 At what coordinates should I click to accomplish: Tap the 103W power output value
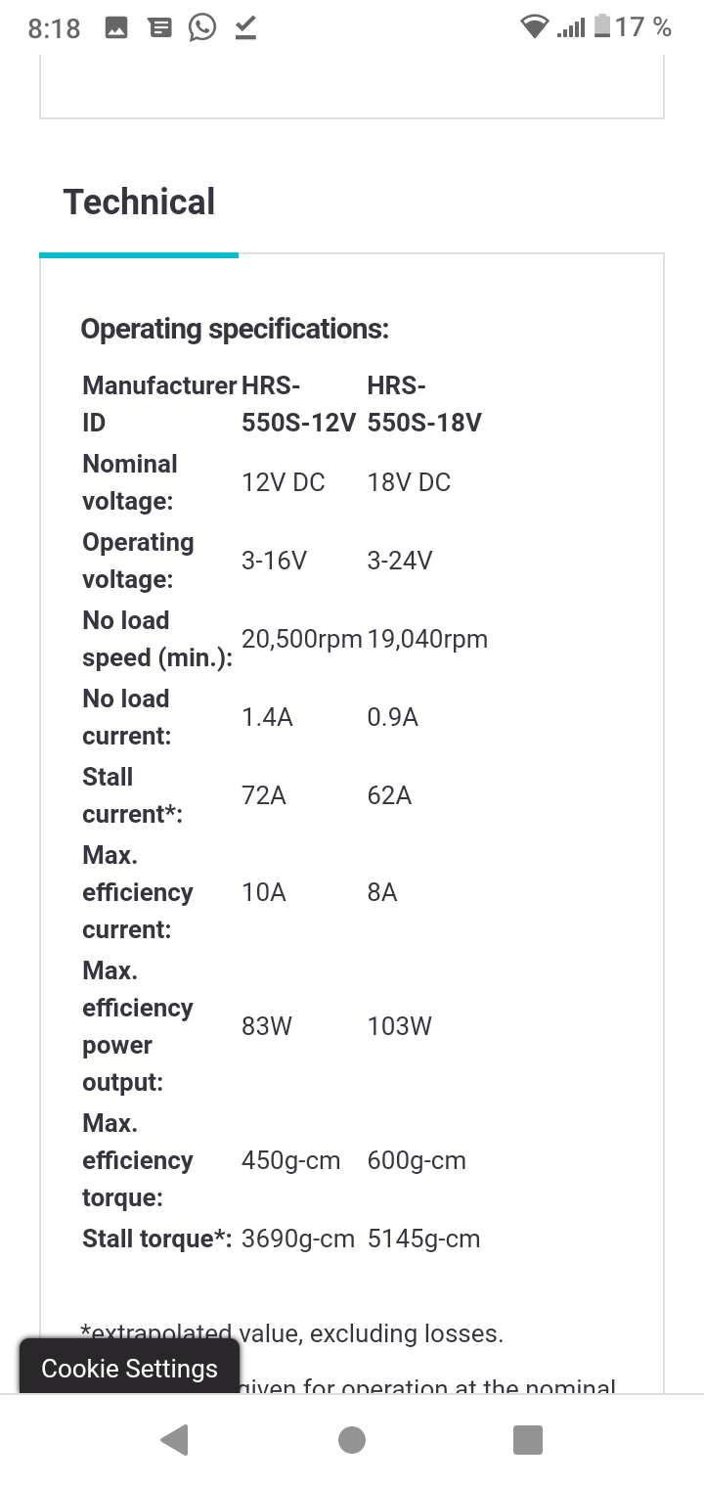(x=399, y=1025)
